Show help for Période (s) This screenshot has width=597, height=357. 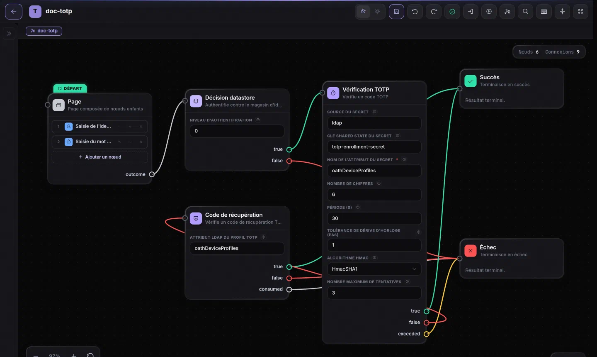point(358,207)
